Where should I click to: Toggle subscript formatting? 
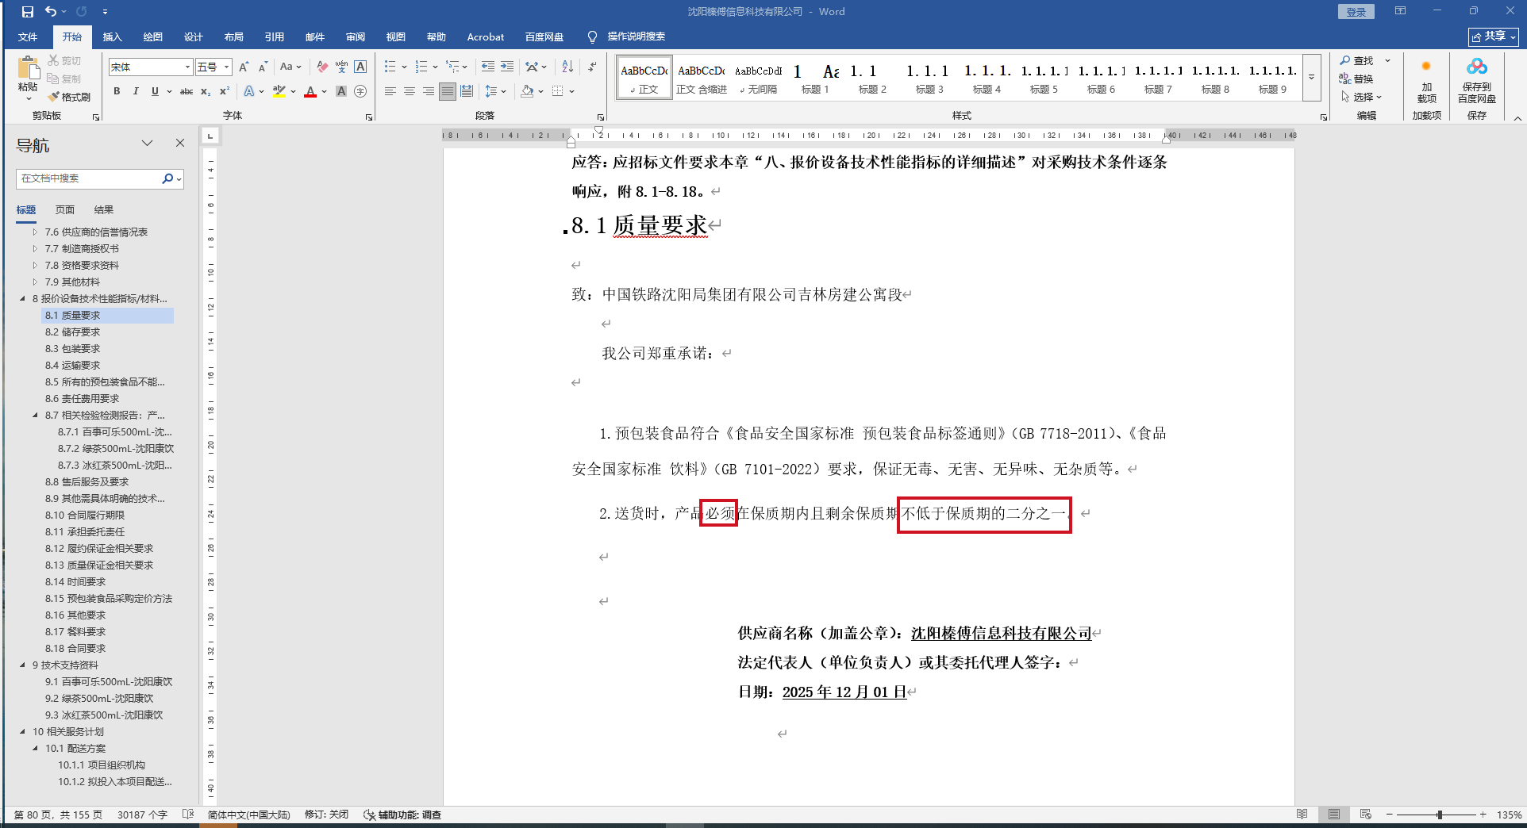pos(206,91)
